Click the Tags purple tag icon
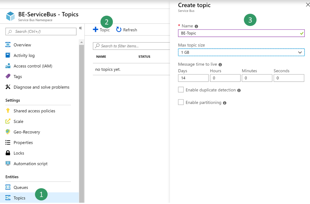The image size is (310, 204). [8, 76]
